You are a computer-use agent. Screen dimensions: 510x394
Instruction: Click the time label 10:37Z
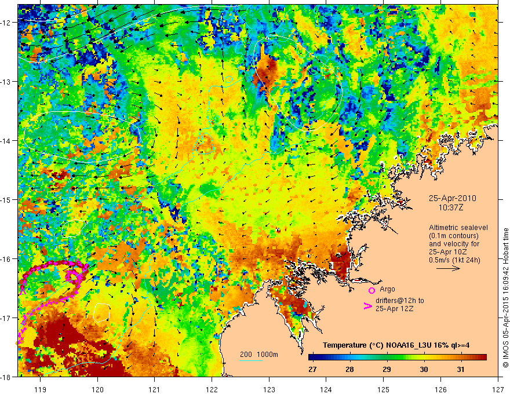[450, 207]
